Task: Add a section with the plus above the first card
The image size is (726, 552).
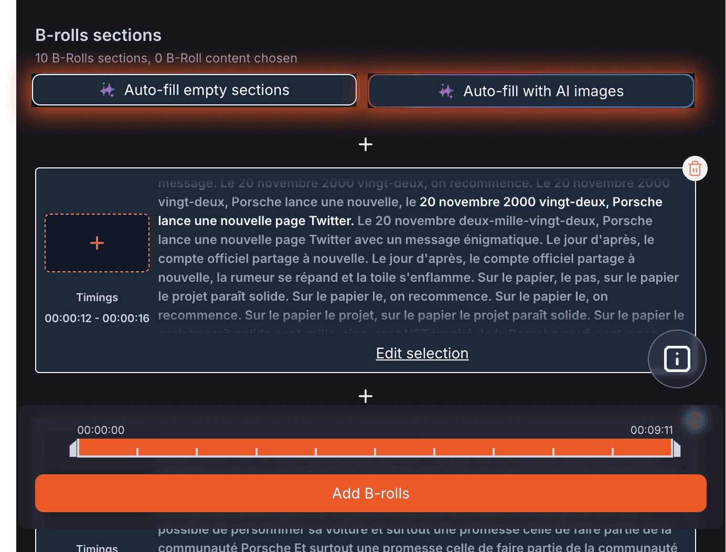Action: click(x=366, y=144)
